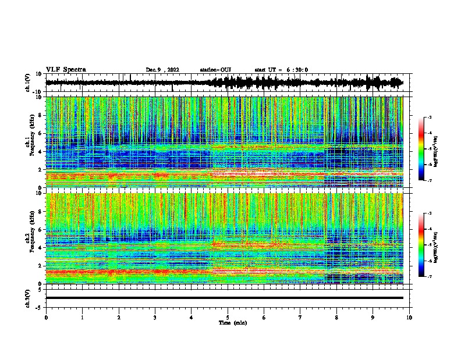Viewport: 461px width, 356px height.
Task: Click the ch.2 colorbar log(PSD) label
Action: point(435,247)
